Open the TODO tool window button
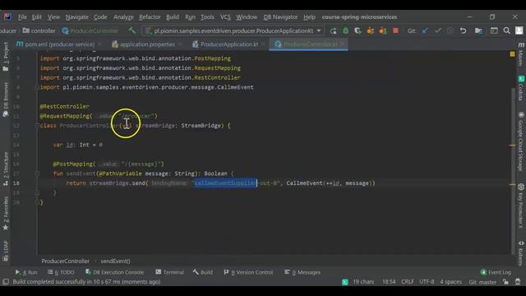The height and width of the screenshot is (296, 526). (61, 272)
